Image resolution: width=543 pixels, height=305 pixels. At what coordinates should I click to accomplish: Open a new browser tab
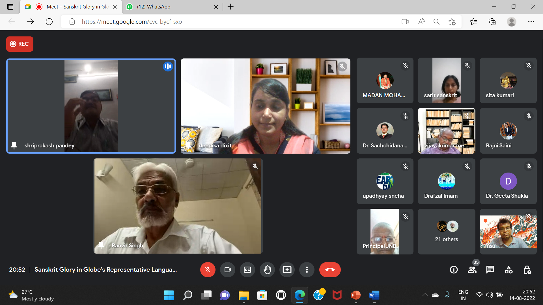[230, 7]
